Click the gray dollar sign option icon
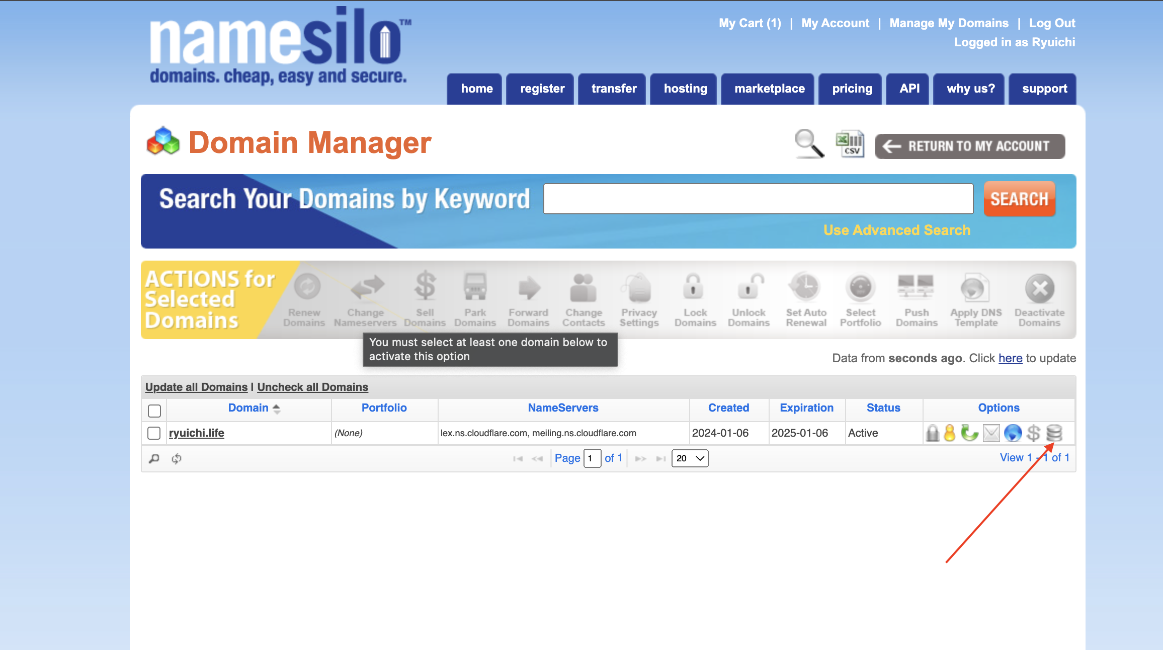Viewport: 1163px width, 650px height. 1033,433
